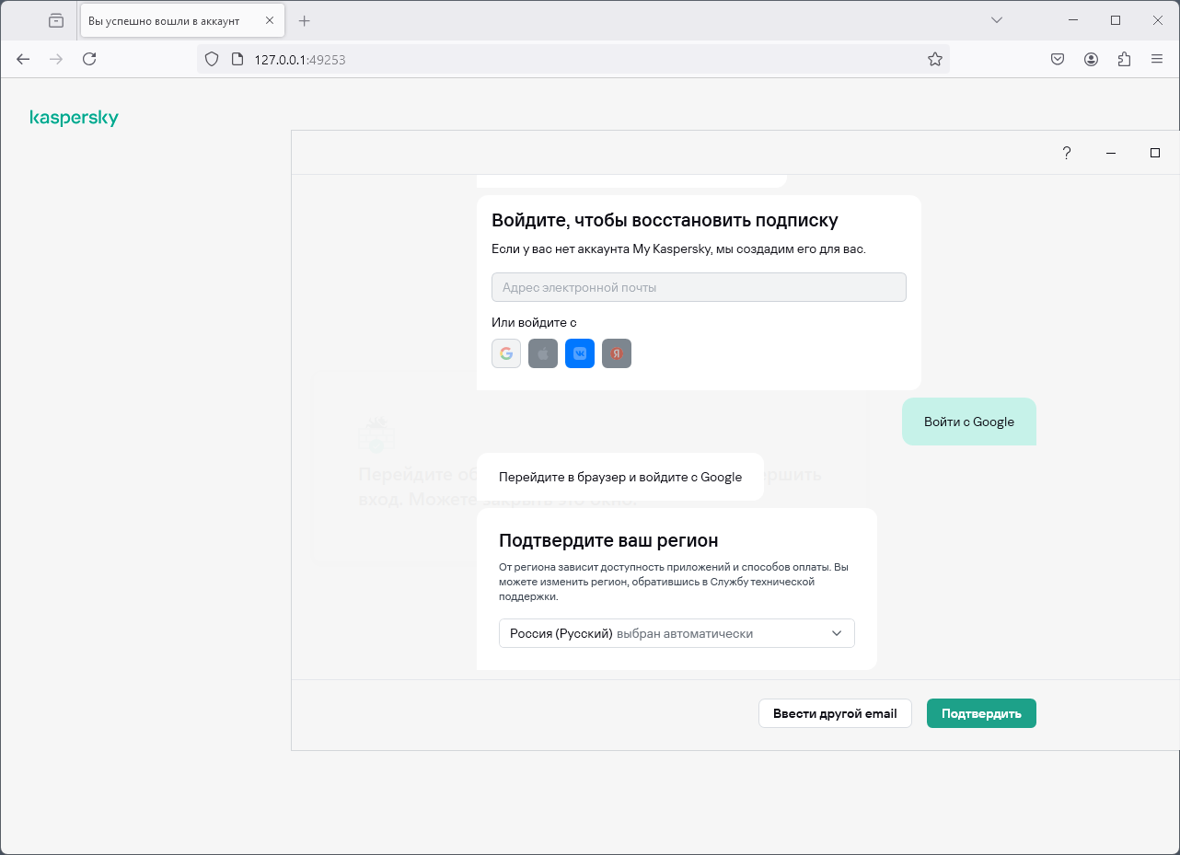Sign in with the Google icon
Viewport: 1180px width, 855px height.
(506, 353)
